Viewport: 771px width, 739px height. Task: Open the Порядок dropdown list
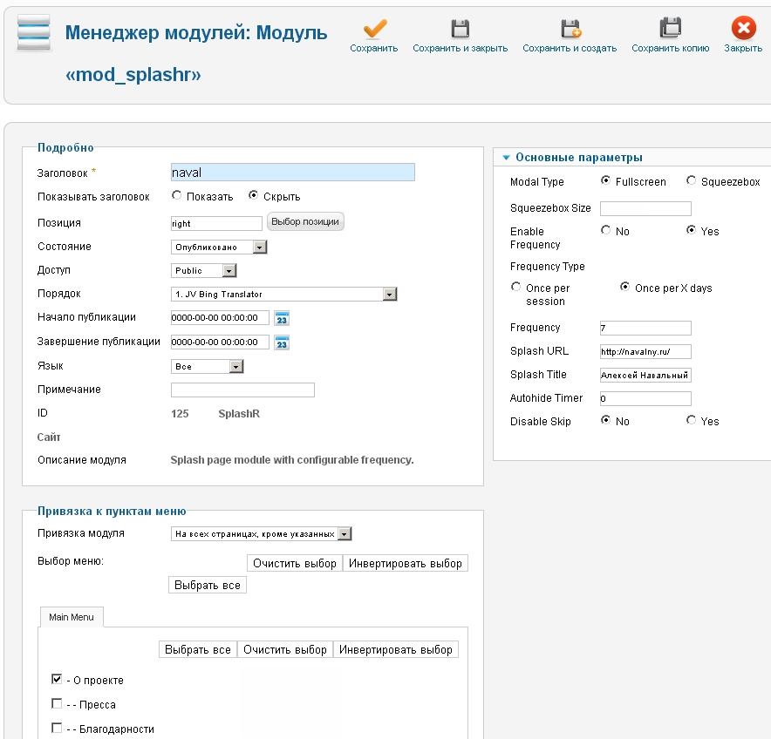[x=389, y=295]
